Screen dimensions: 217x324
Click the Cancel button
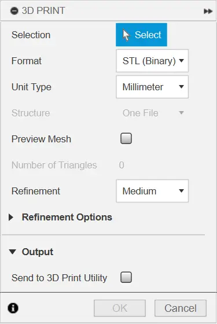pos(181,308)
